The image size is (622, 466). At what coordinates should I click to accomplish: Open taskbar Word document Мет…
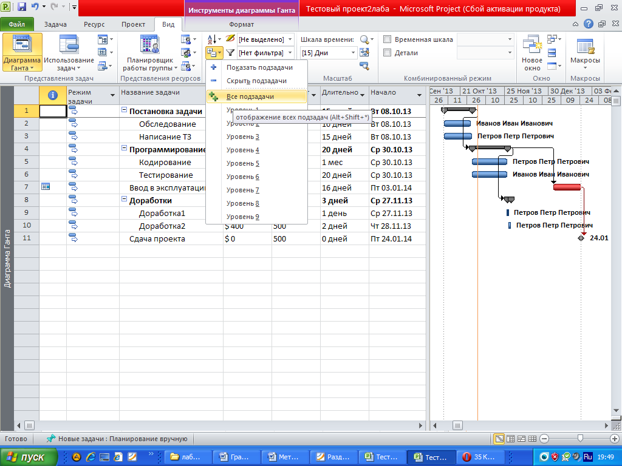click(285, 457)
